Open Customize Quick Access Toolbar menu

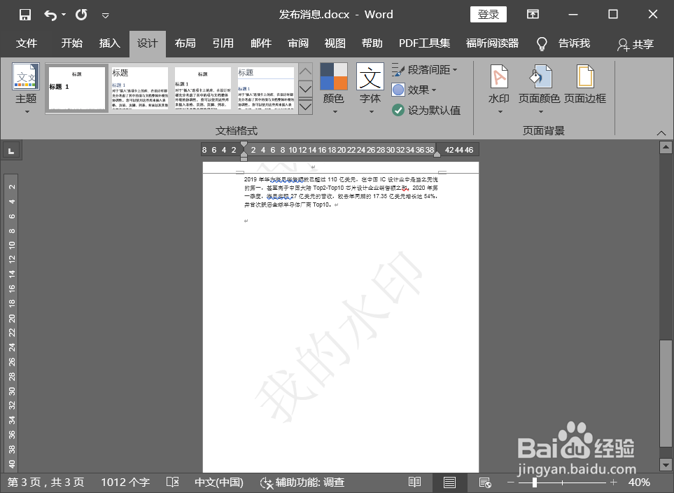[x=105, y=15]
